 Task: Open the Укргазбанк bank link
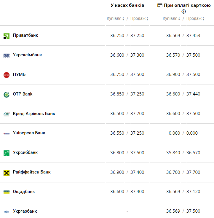[25, 211]
